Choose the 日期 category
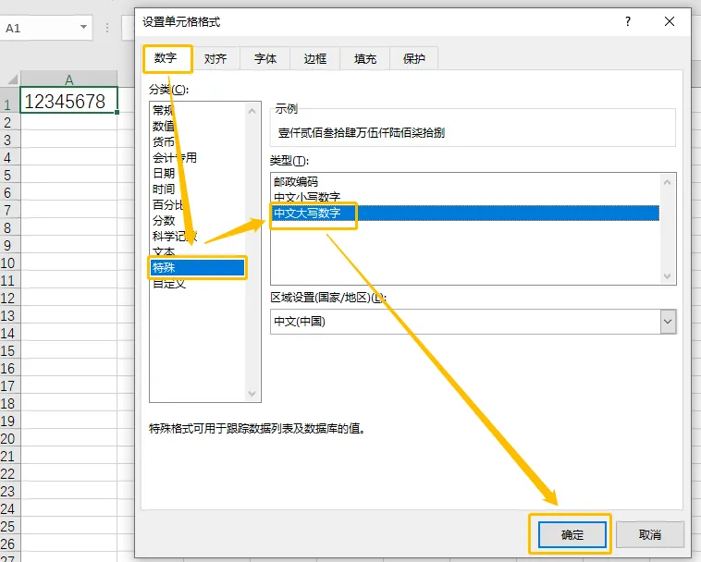Image resolution: width=701 pixels, height=562 pixels. click(198, 173)
